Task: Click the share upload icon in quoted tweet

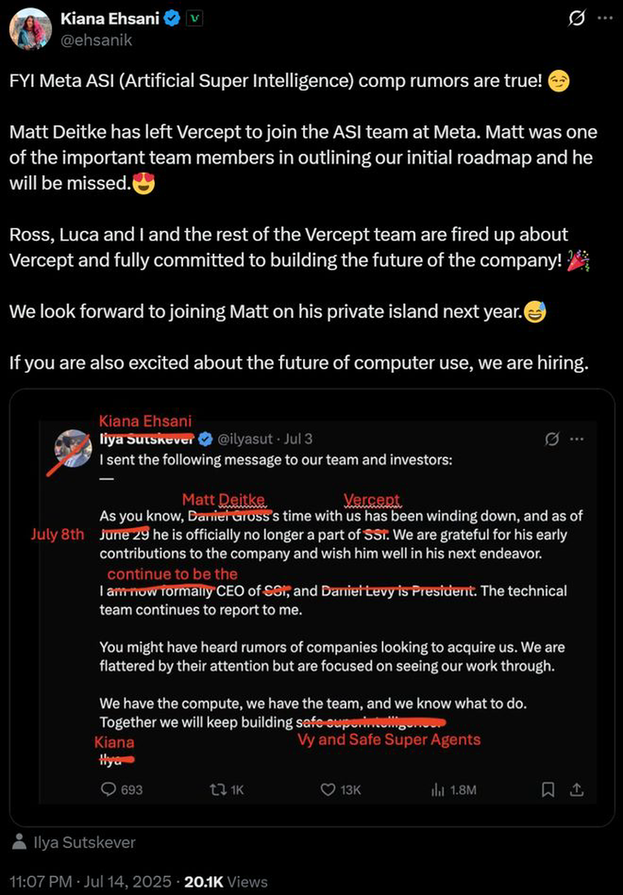Action: [577, 789]
